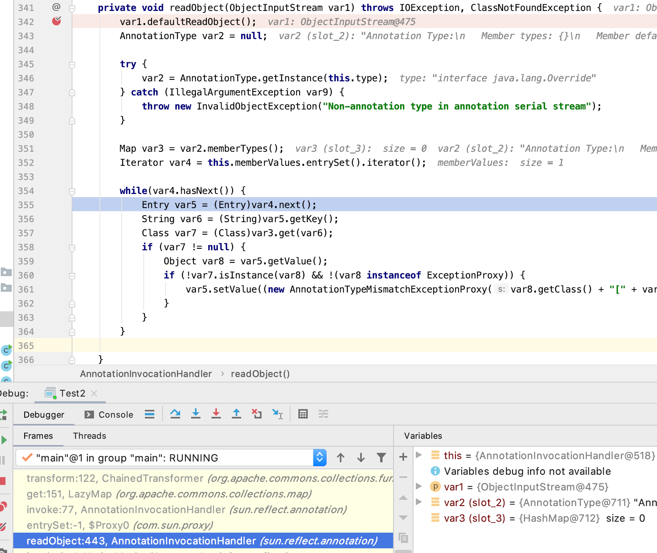Collapse the readObject method fold on line 341

pyautogui.click(x=72, y=8)
